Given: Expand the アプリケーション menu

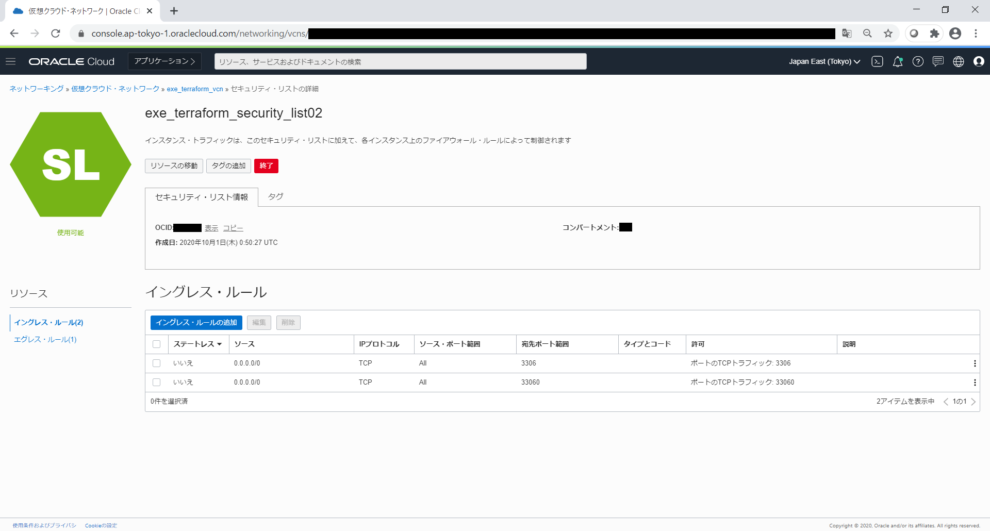Looking at the screenshot, I should pos(164,61).
